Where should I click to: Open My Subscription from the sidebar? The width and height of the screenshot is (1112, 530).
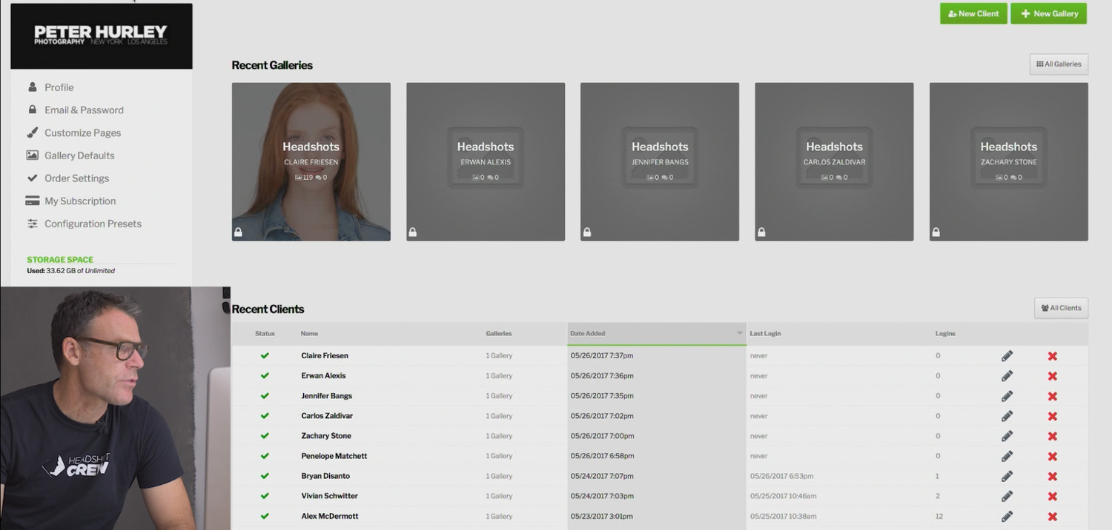click(x=80, y=201)
